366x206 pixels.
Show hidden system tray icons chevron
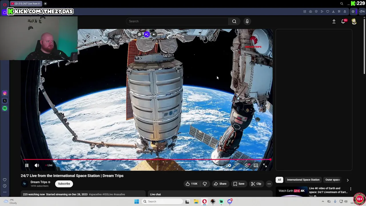[323, 201]
